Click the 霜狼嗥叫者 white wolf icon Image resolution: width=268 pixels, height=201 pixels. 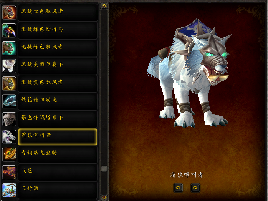(9, 137)
